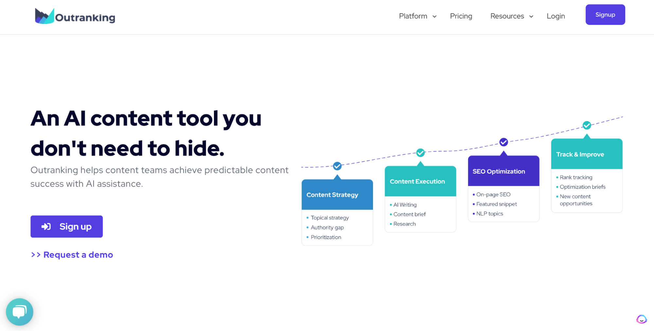Click the checkmark above SEO Optimization
654x331 pixels.
click(x=504, y=142)
